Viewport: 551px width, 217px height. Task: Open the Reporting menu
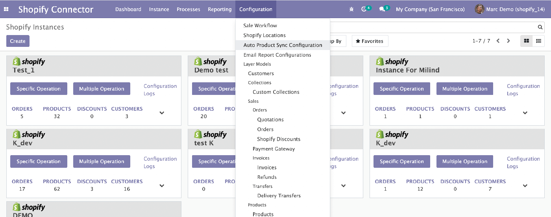[x=220, y=9]
